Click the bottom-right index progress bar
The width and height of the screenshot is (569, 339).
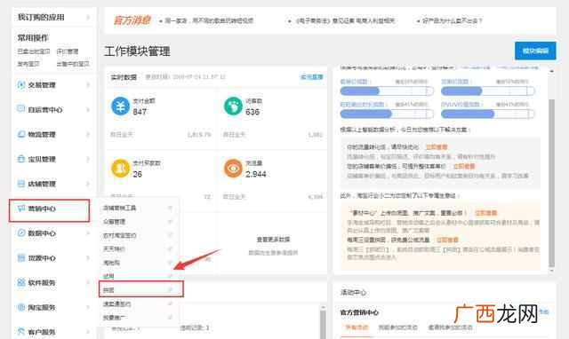point(488,114)
